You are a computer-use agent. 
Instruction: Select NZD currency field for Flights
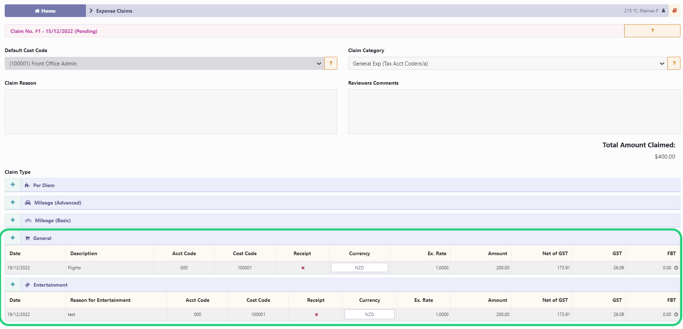pos(359,267)
